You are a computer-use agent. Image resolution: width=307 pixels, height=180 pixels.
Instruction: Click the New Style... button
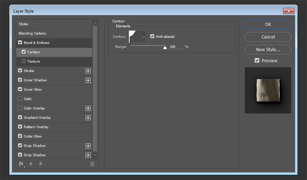268,50
